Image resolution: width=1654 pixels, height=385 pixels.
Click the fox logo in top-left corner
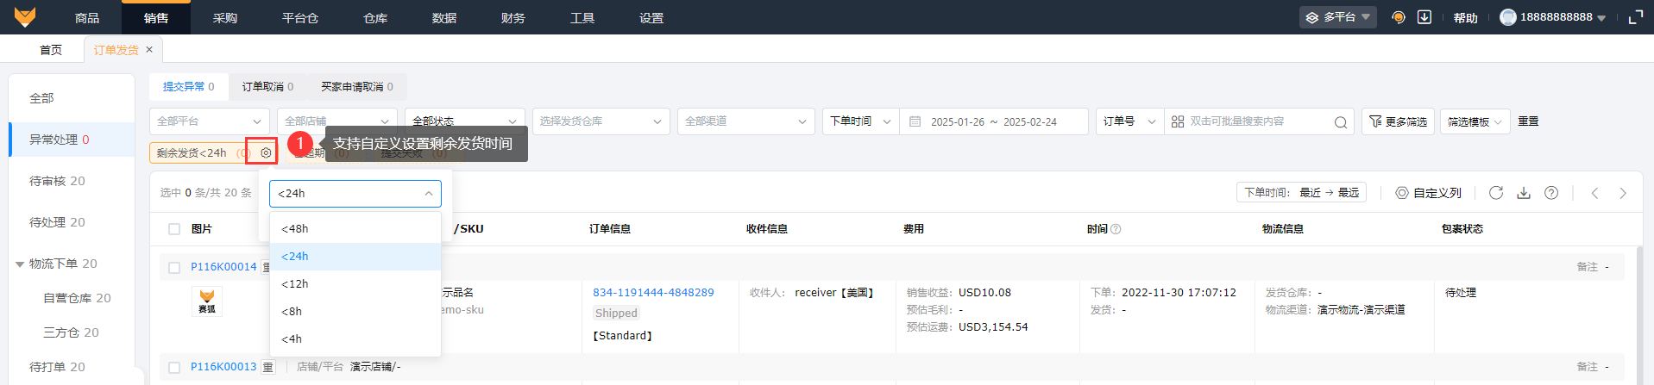point(25,17)
